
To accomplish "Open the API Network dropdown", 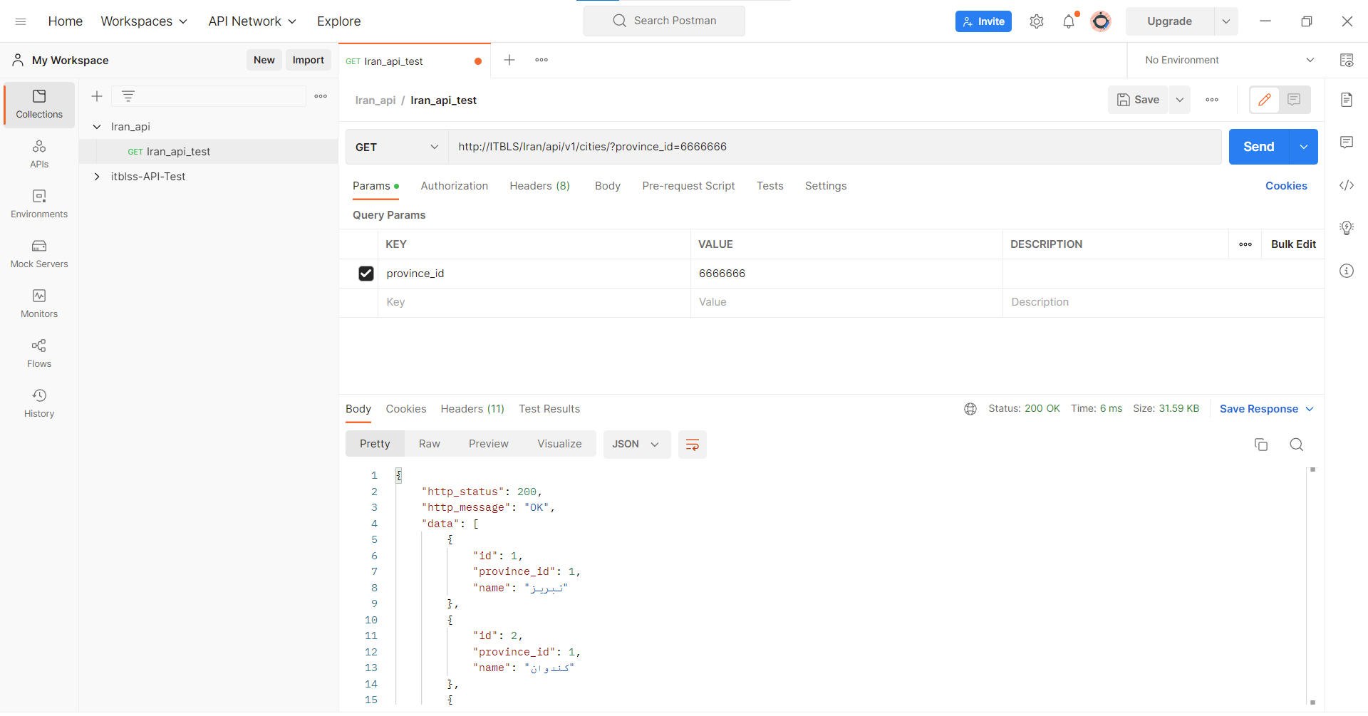I will tap(252, 21).
